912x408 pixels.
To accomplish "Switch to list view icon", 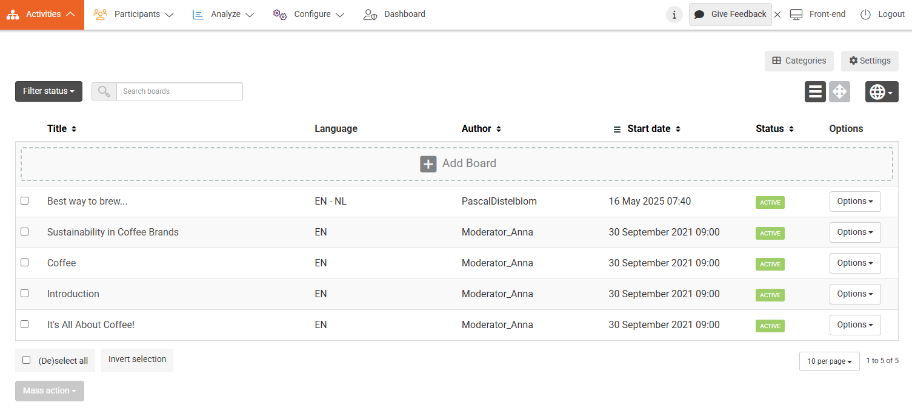I will [x=815, y=91].
